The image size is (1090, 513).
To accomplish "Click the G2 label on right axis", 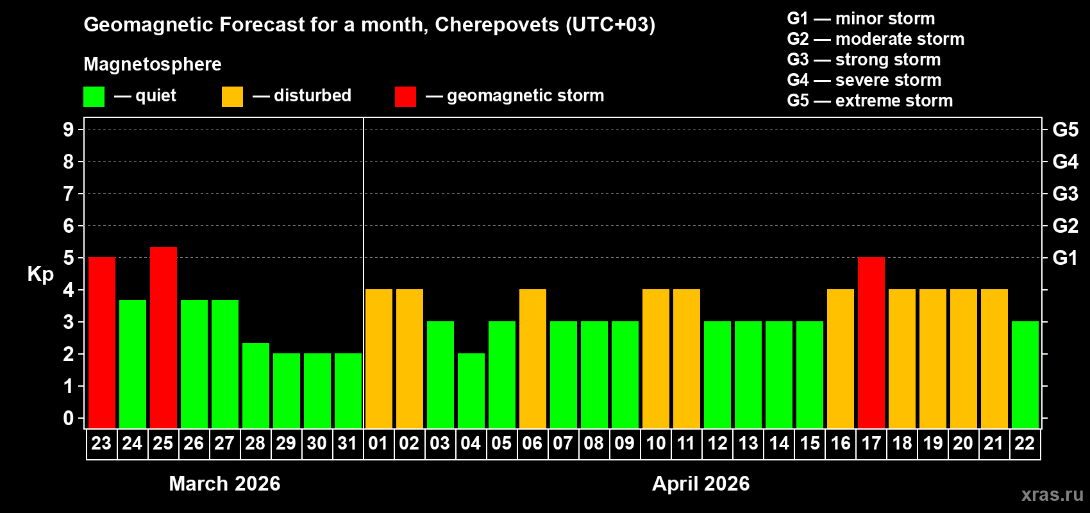I will click(1066, 226).
